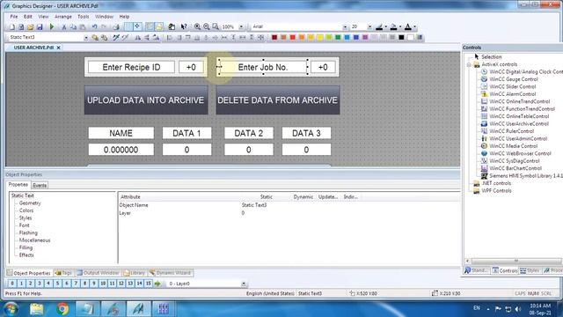The height and width of the screenshot is (317, 563).
Task: Select the Geometry property group
Action: pos(30,203)
